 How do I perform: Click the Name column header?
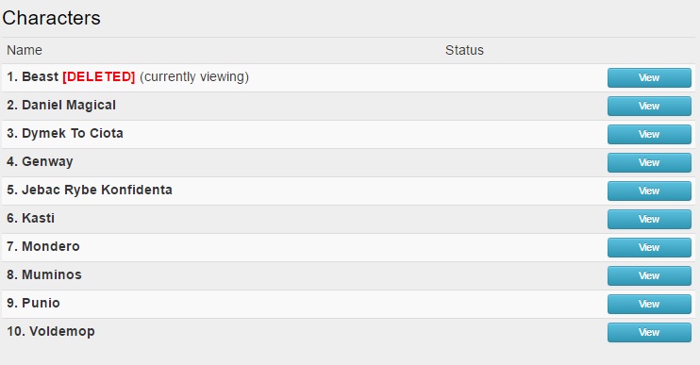25,50
